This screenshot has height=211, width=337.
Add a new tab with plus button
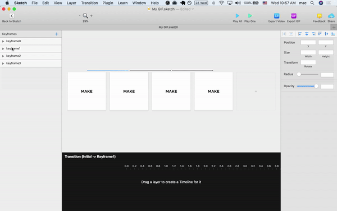click(334, 28)
